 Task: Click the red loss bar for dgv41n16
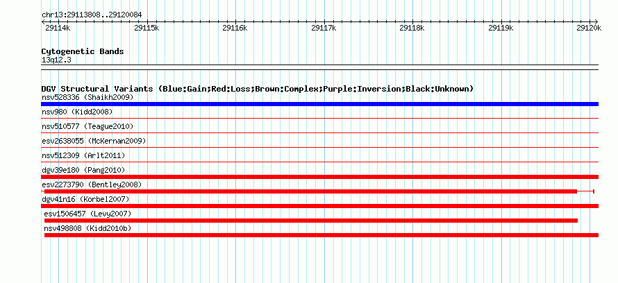(x=319, y=206)
